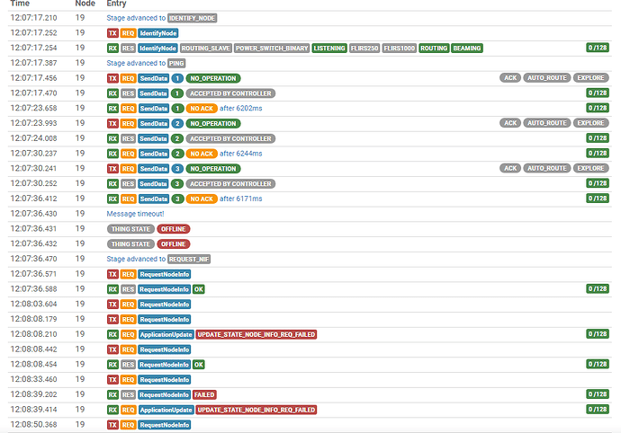Click the green LISTENING badge
621x433 pixels.
coord(329,49)
